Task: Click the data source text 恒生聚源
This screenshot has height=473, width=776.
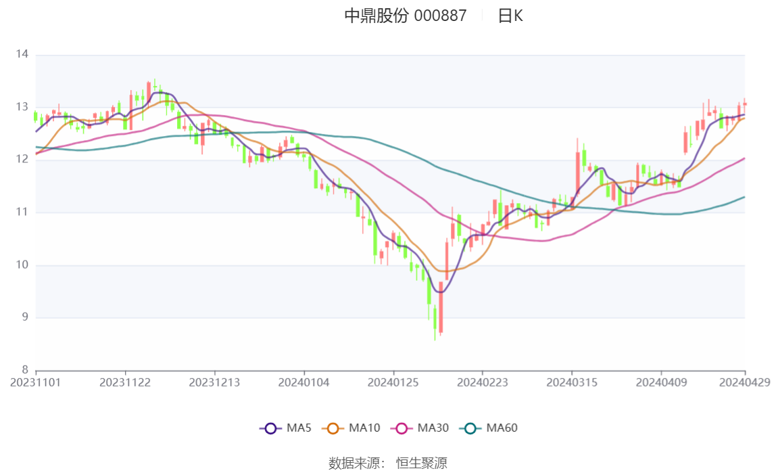Action: coord(422,464)
